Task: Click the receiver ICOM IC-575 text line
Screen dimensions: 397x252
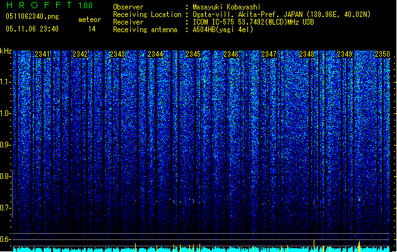Action: pyautogui.click(x=253, y=22)
